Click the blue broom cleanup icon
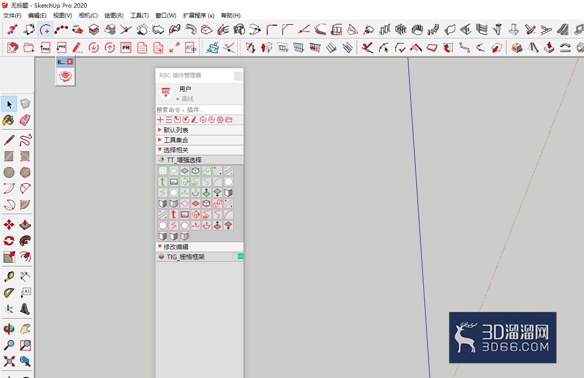The image size is (584, 378). pos(213,47)
